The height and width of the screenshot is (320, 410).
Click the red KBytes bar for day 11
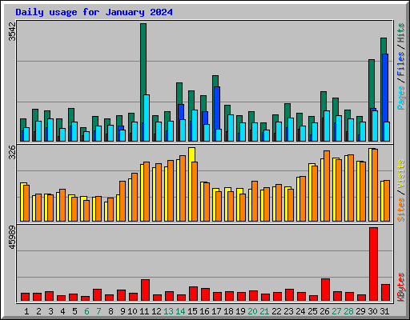pos(145,290)
